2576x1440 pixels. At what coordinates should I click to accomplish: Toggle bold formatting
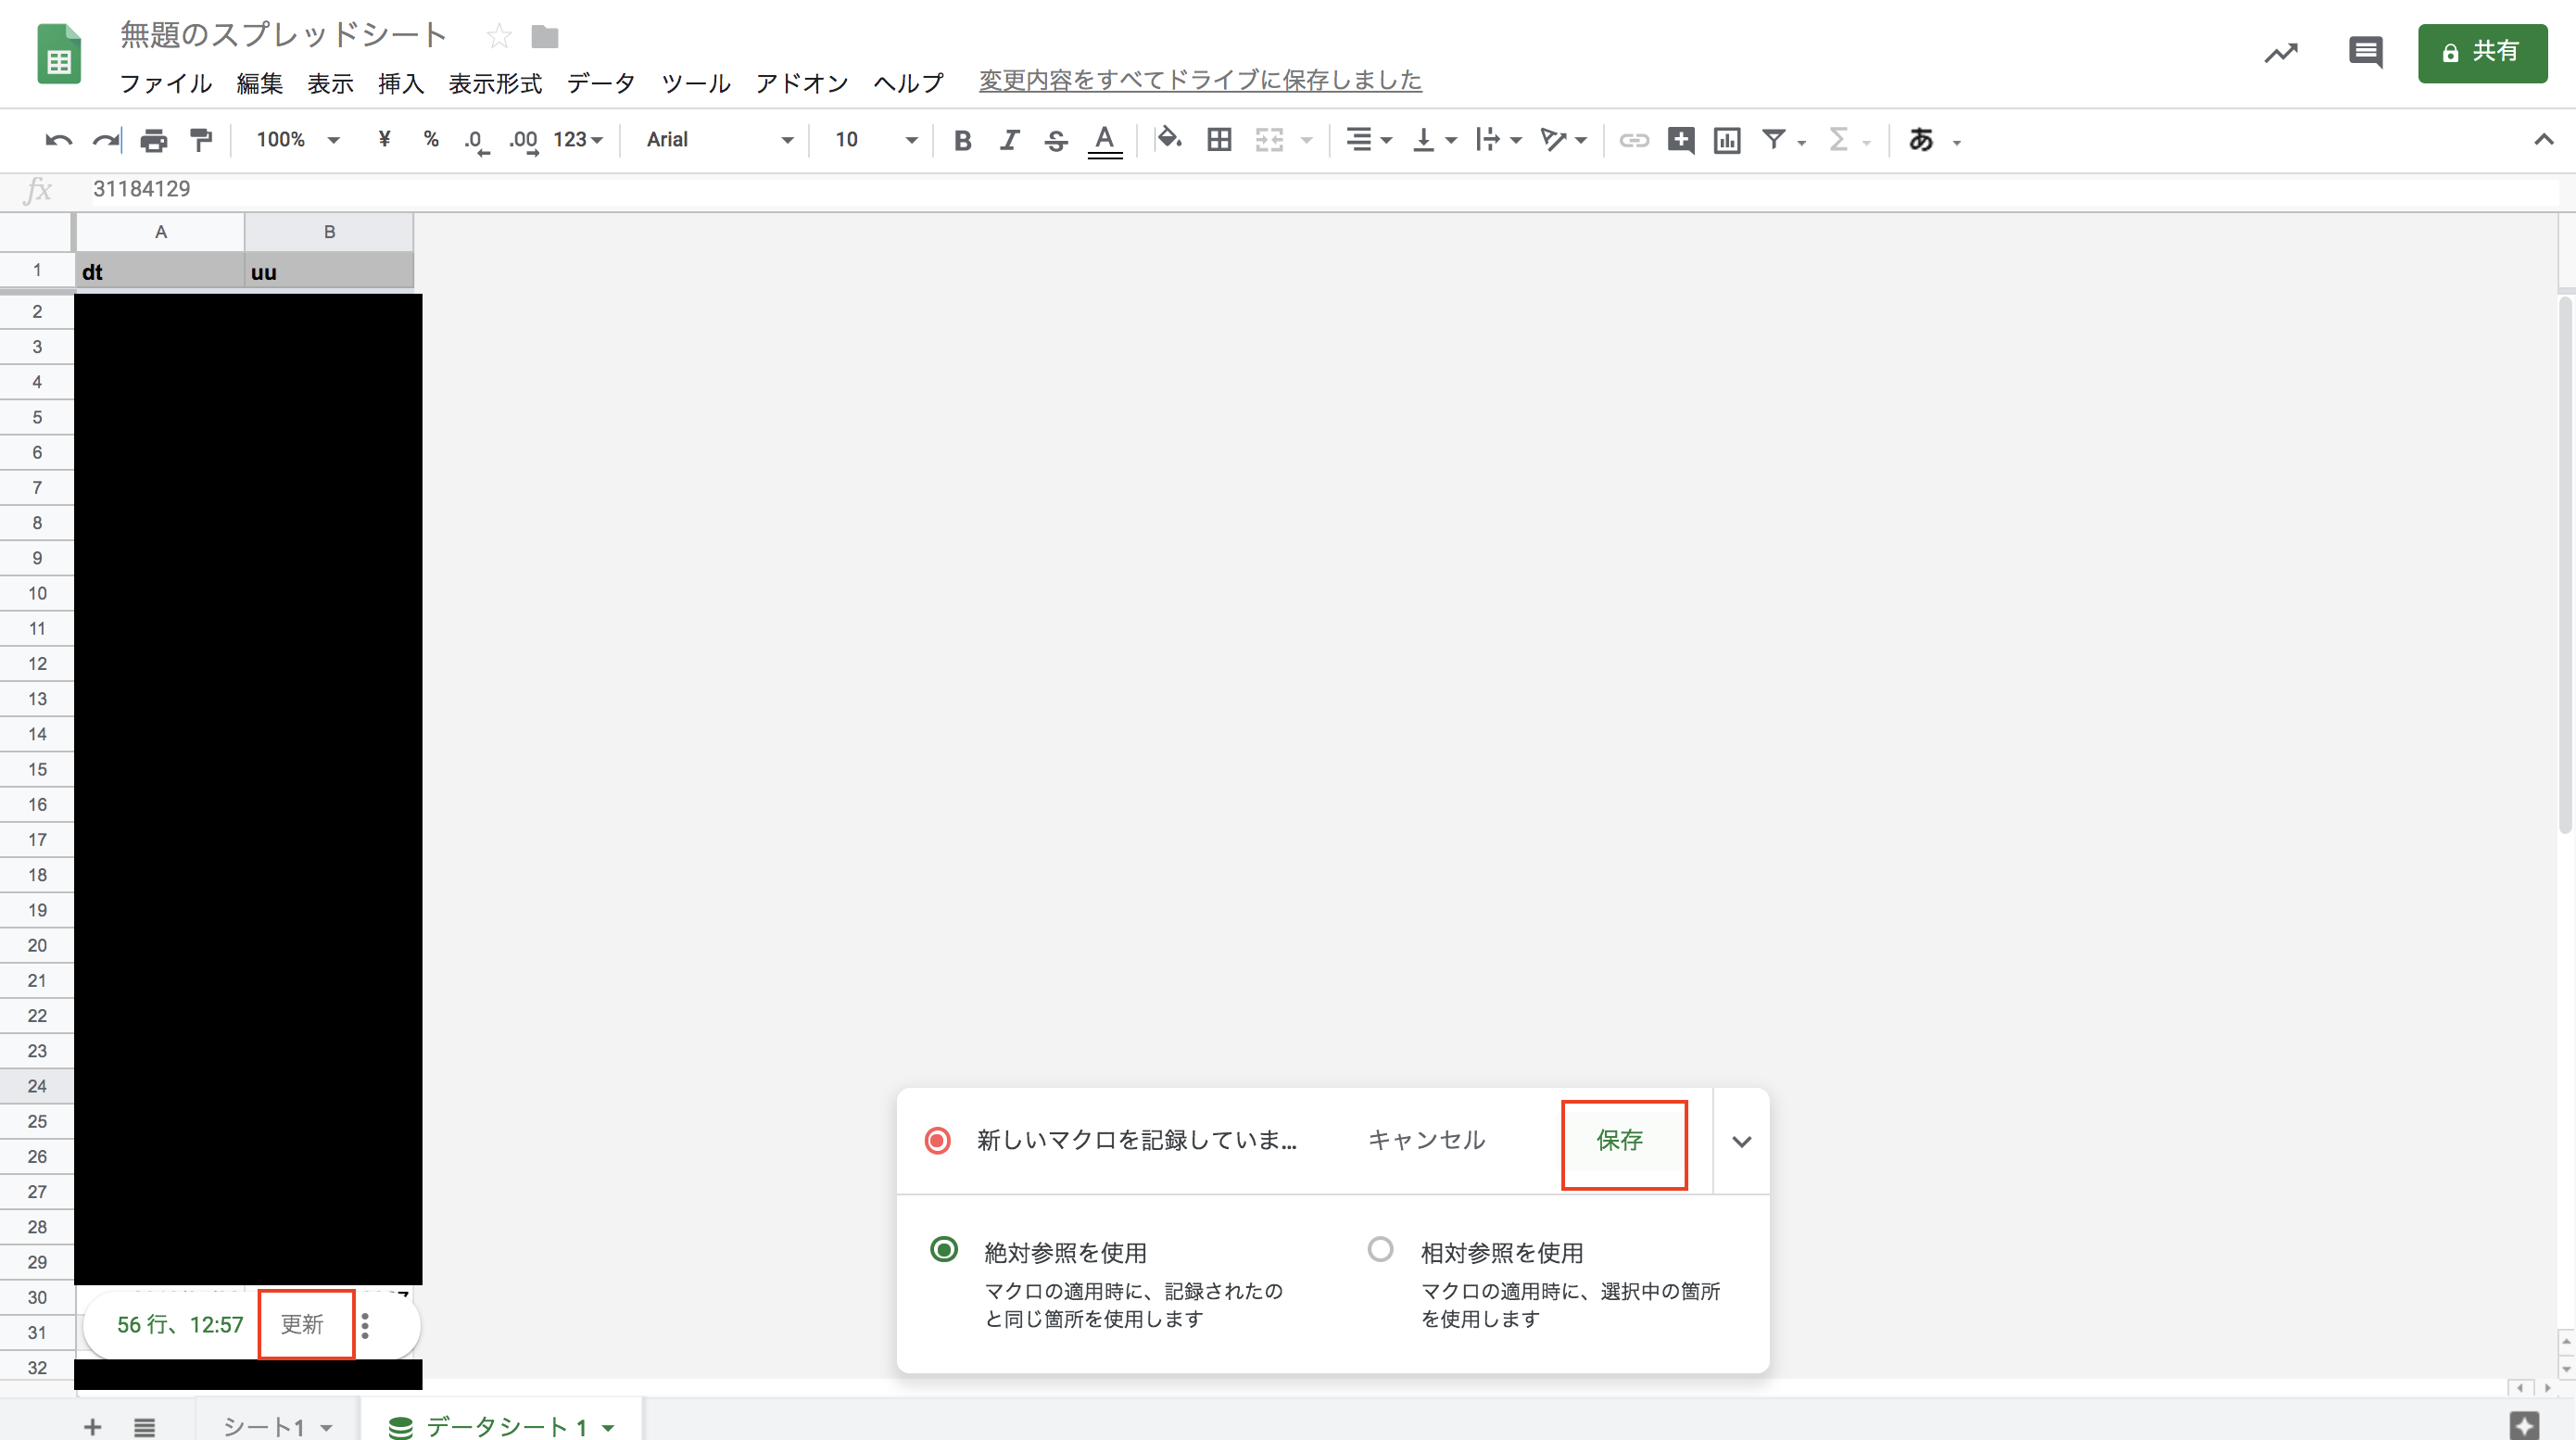962,140
